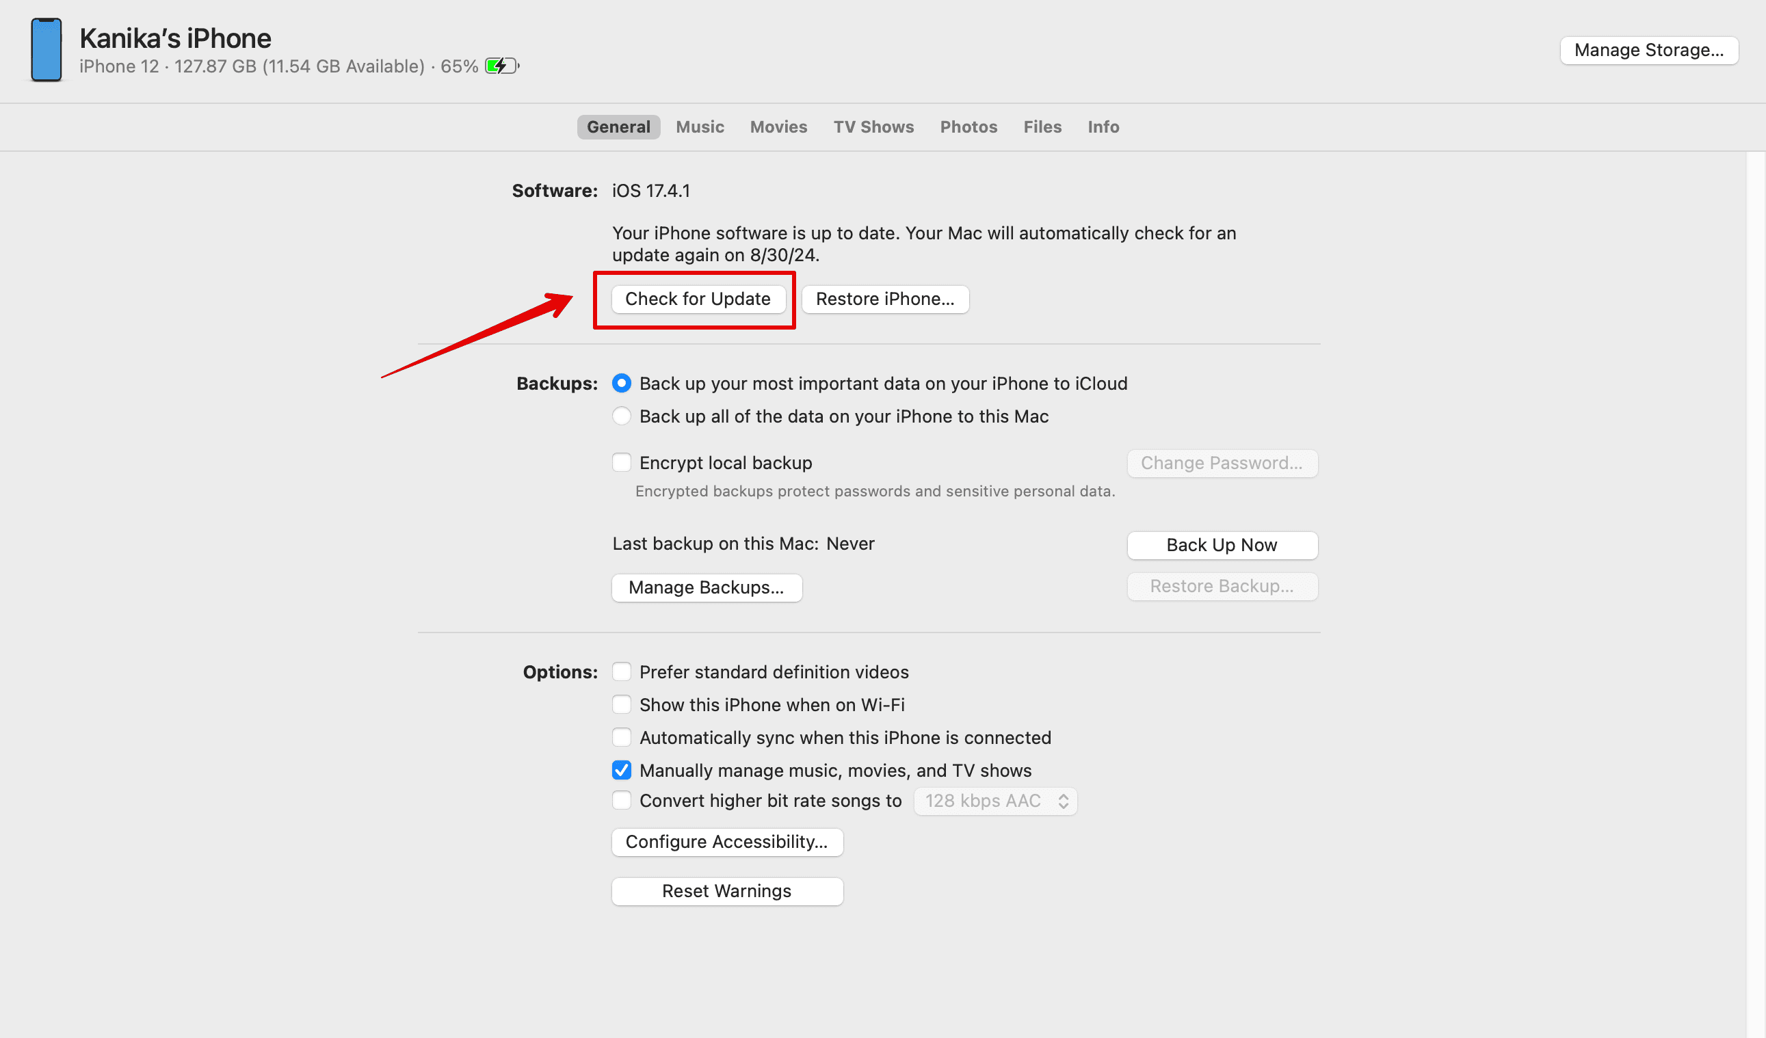Click the Manage Storage button
The width and height of the screenshot is (1766, 1038).
[1648, 49]
